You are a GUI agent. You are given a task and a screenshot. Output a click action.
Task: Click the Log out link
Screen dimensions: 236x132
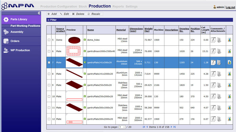pyautogui.click(x=230, y=7)
